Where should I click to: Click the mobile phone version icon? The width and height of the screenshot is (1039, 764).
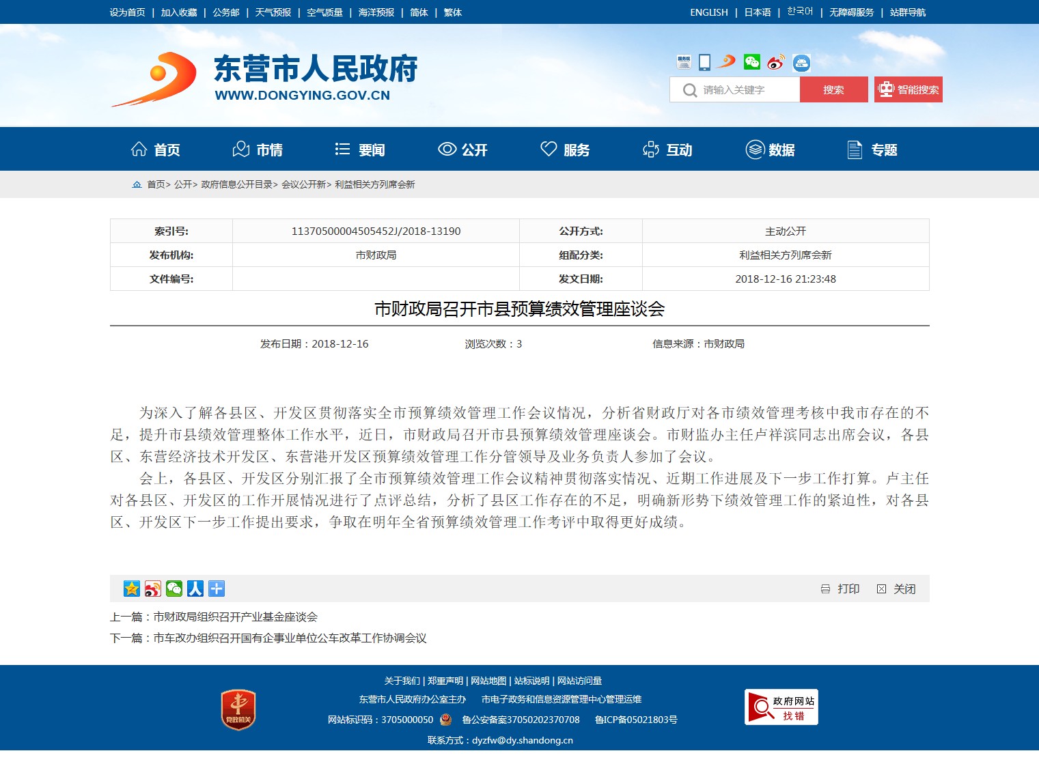click(x=704, y=63)
